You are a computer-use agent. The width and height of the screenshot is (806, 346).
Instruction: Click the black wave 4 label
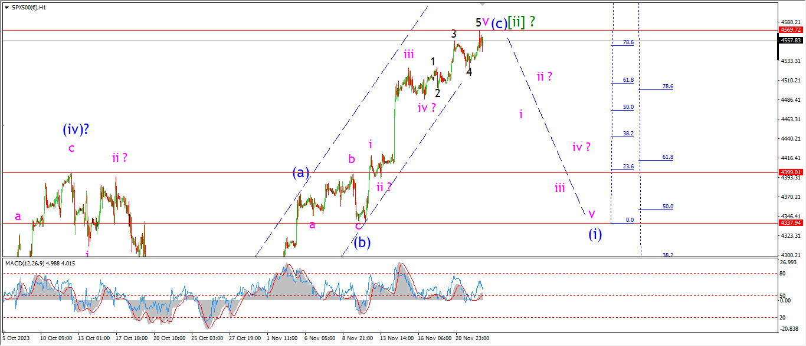coord(468,72)
